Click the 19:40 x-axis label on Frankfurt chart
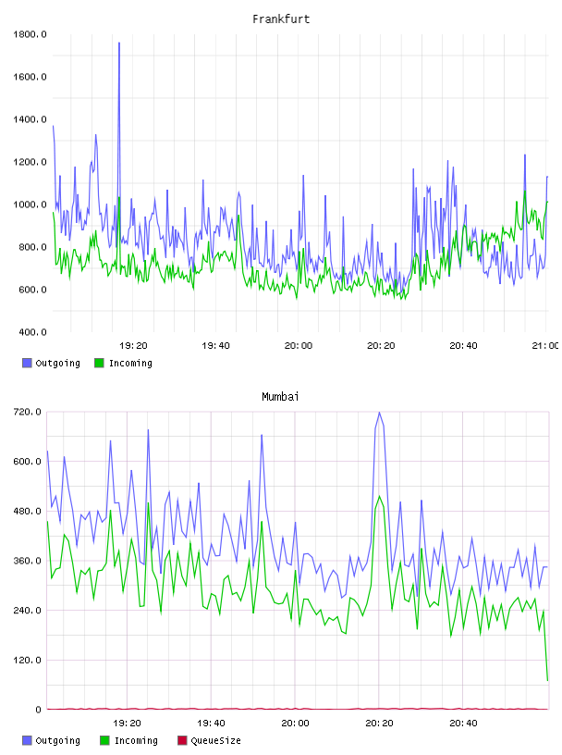 click(215, 346)
